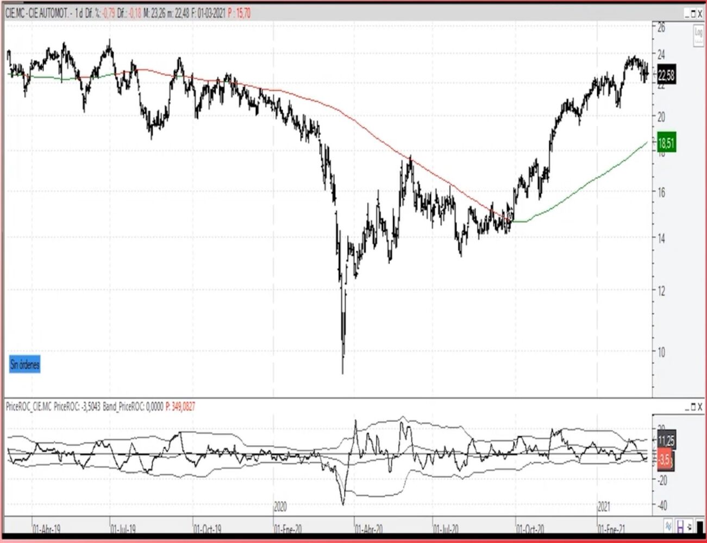Click the CIE.MC - CIE AUTOMOT. chart title
The height and width of the screenshot is (543, 707).
click(37, 14)
